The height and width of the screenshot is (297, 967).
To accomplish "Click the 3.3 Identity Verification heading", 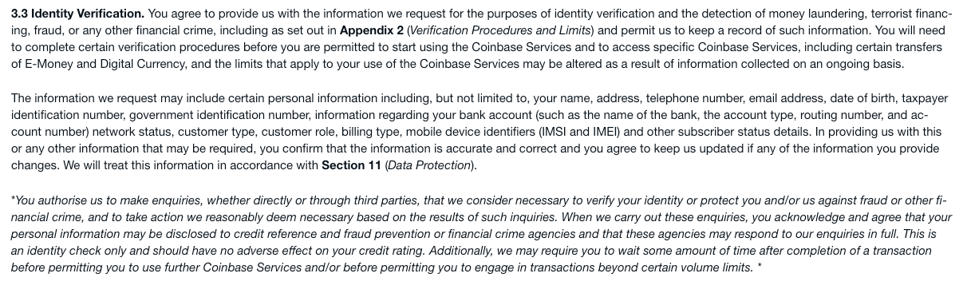I will point(78,14).
